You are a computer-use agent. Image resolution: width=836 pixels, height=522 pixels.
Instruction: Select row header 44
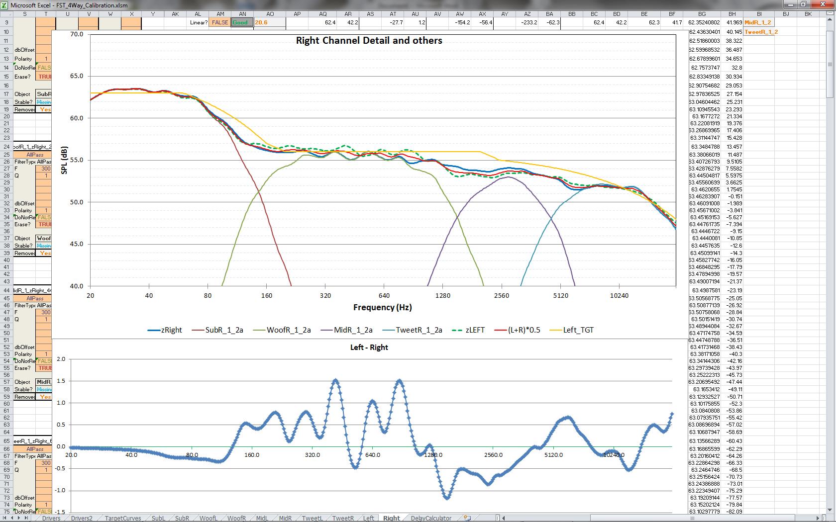6,290
